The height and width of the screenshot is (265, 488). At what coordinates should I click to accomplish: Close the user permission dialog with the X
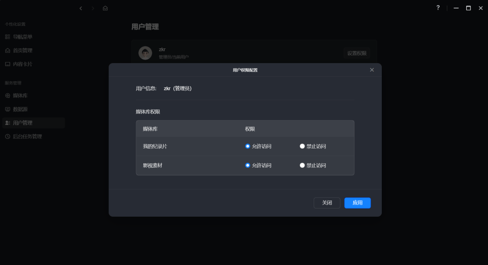point(372,70)
